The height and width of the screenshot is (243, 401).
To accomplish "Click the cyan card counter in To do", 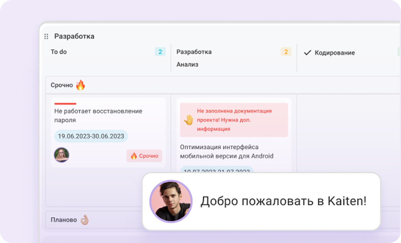I will click(x=160, y=52).
